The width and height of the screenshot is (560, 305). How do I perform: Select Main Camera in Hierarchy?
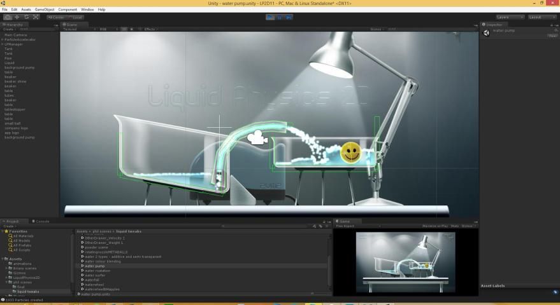16,35
